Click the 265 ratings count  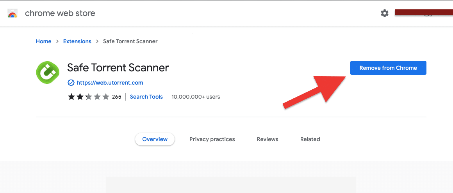point(116,97)
